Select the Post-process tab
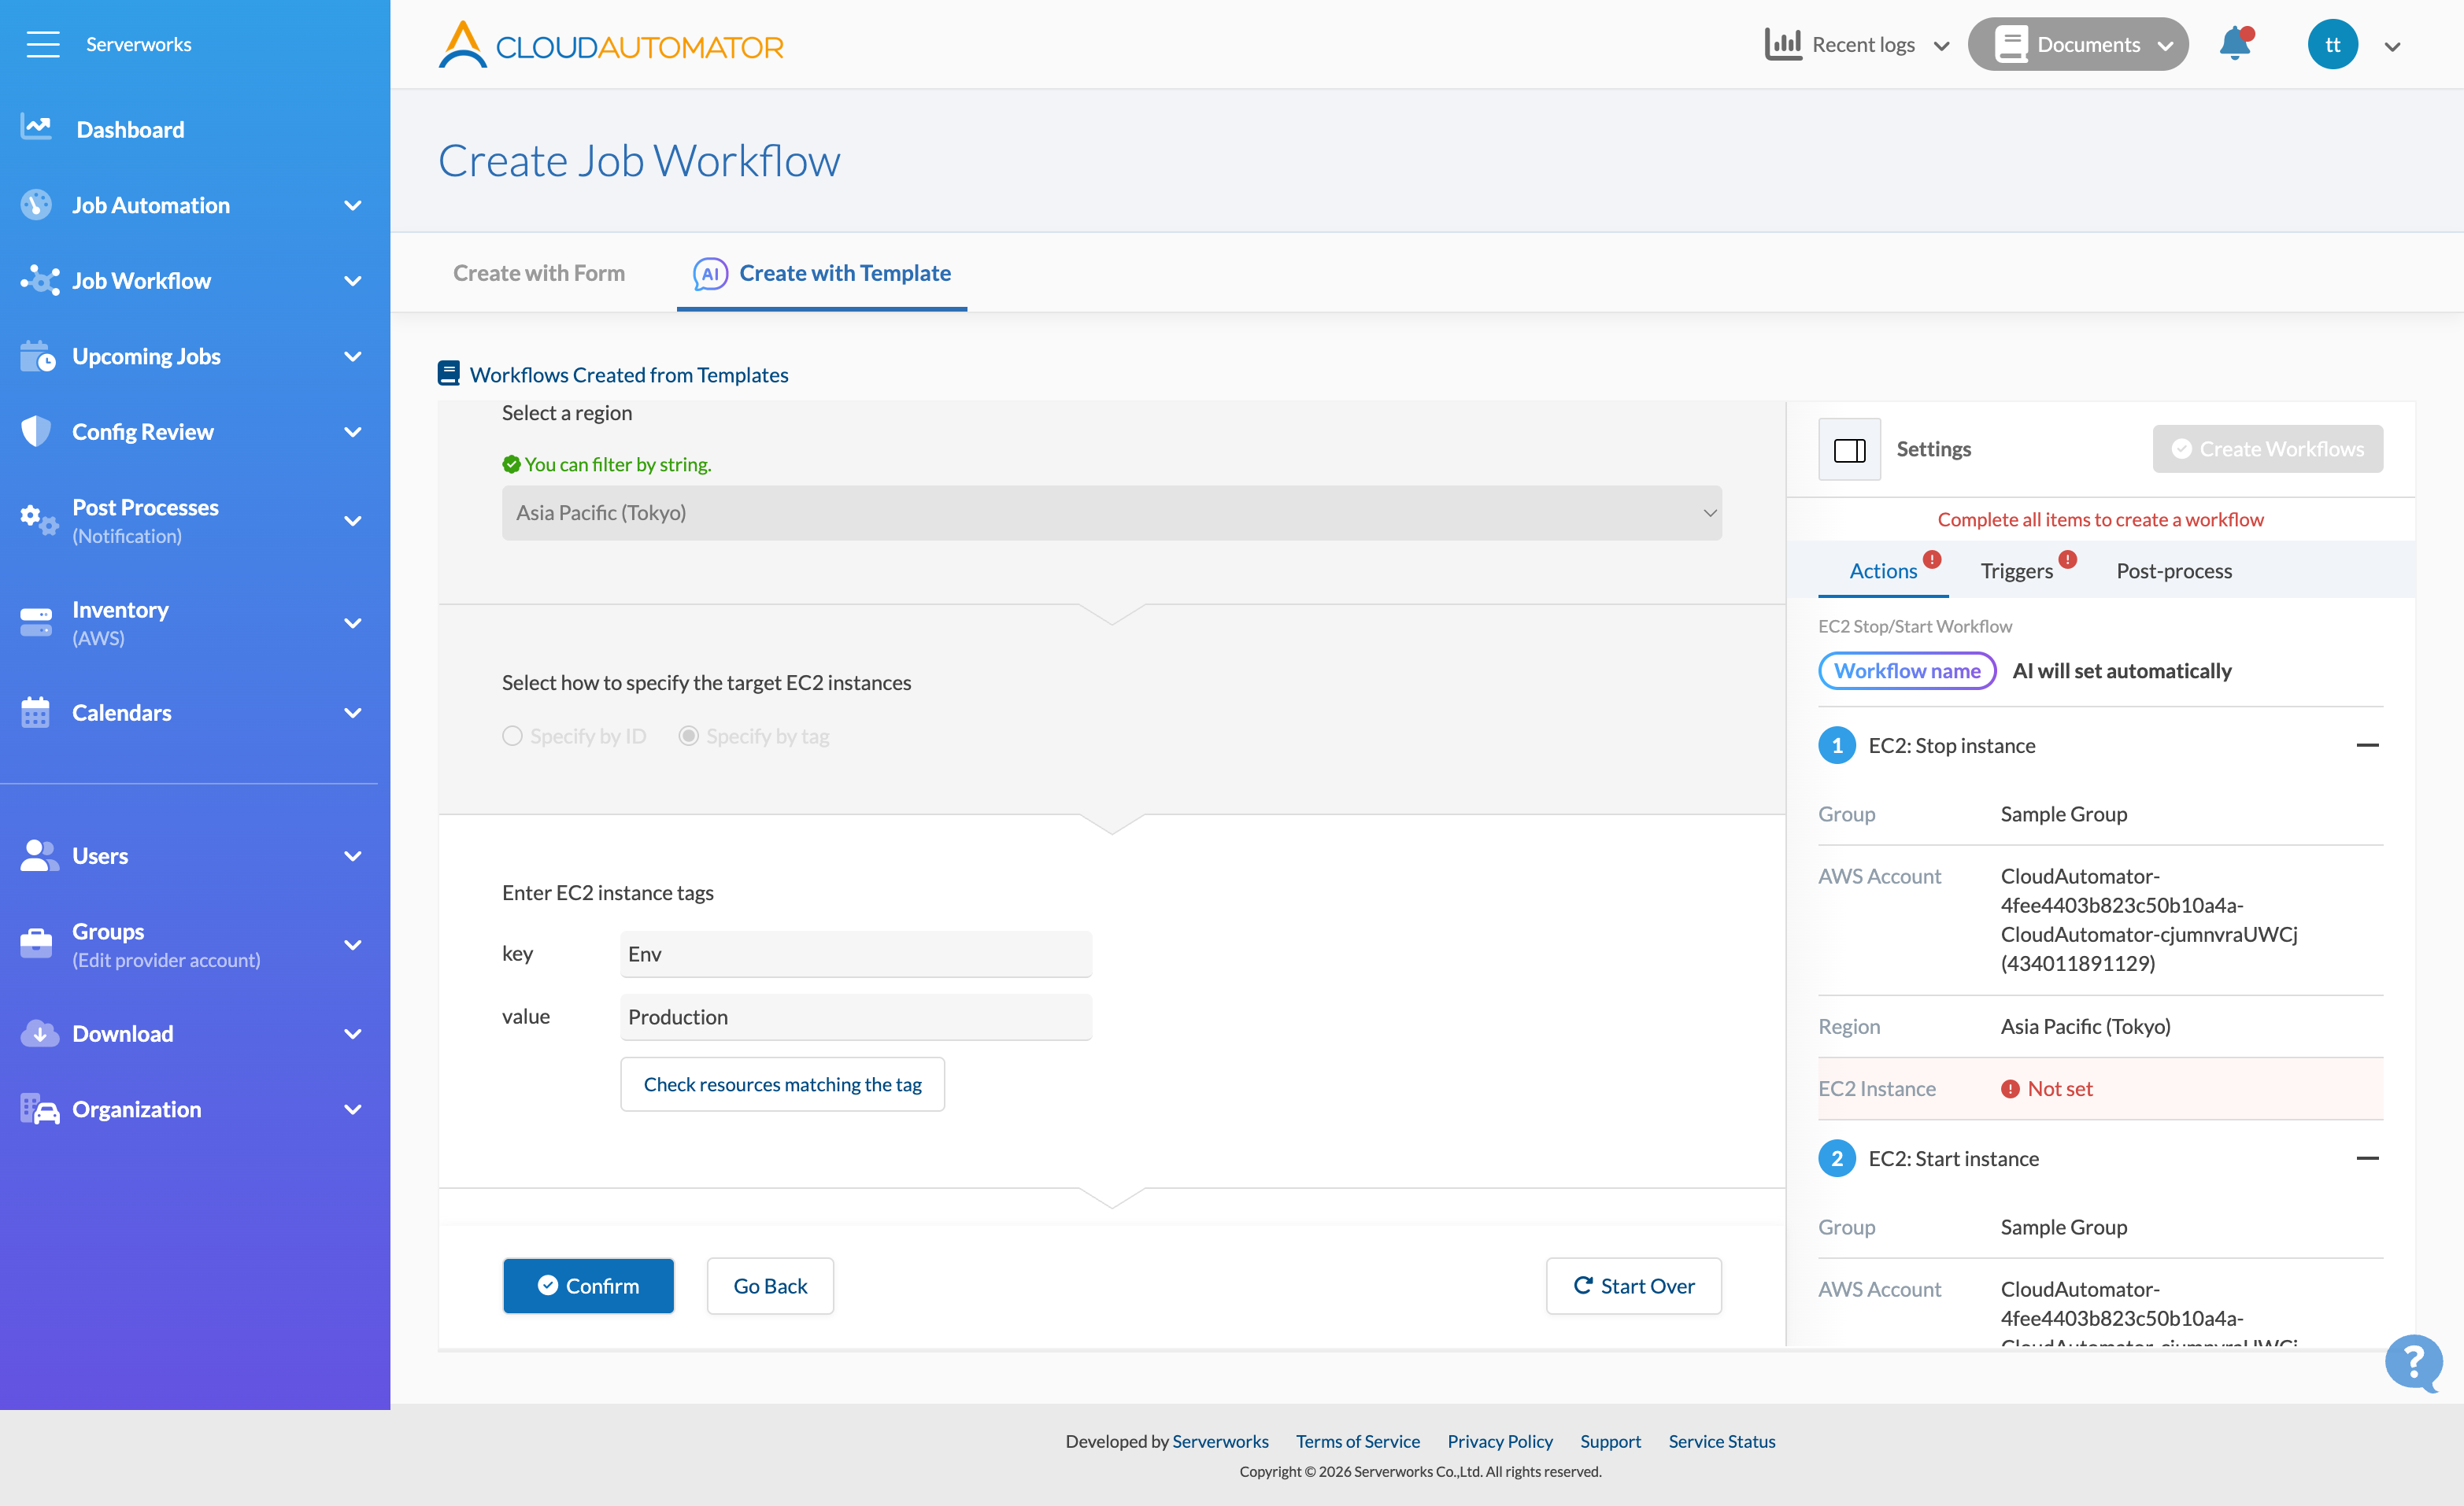 [x=2174, y=570]
